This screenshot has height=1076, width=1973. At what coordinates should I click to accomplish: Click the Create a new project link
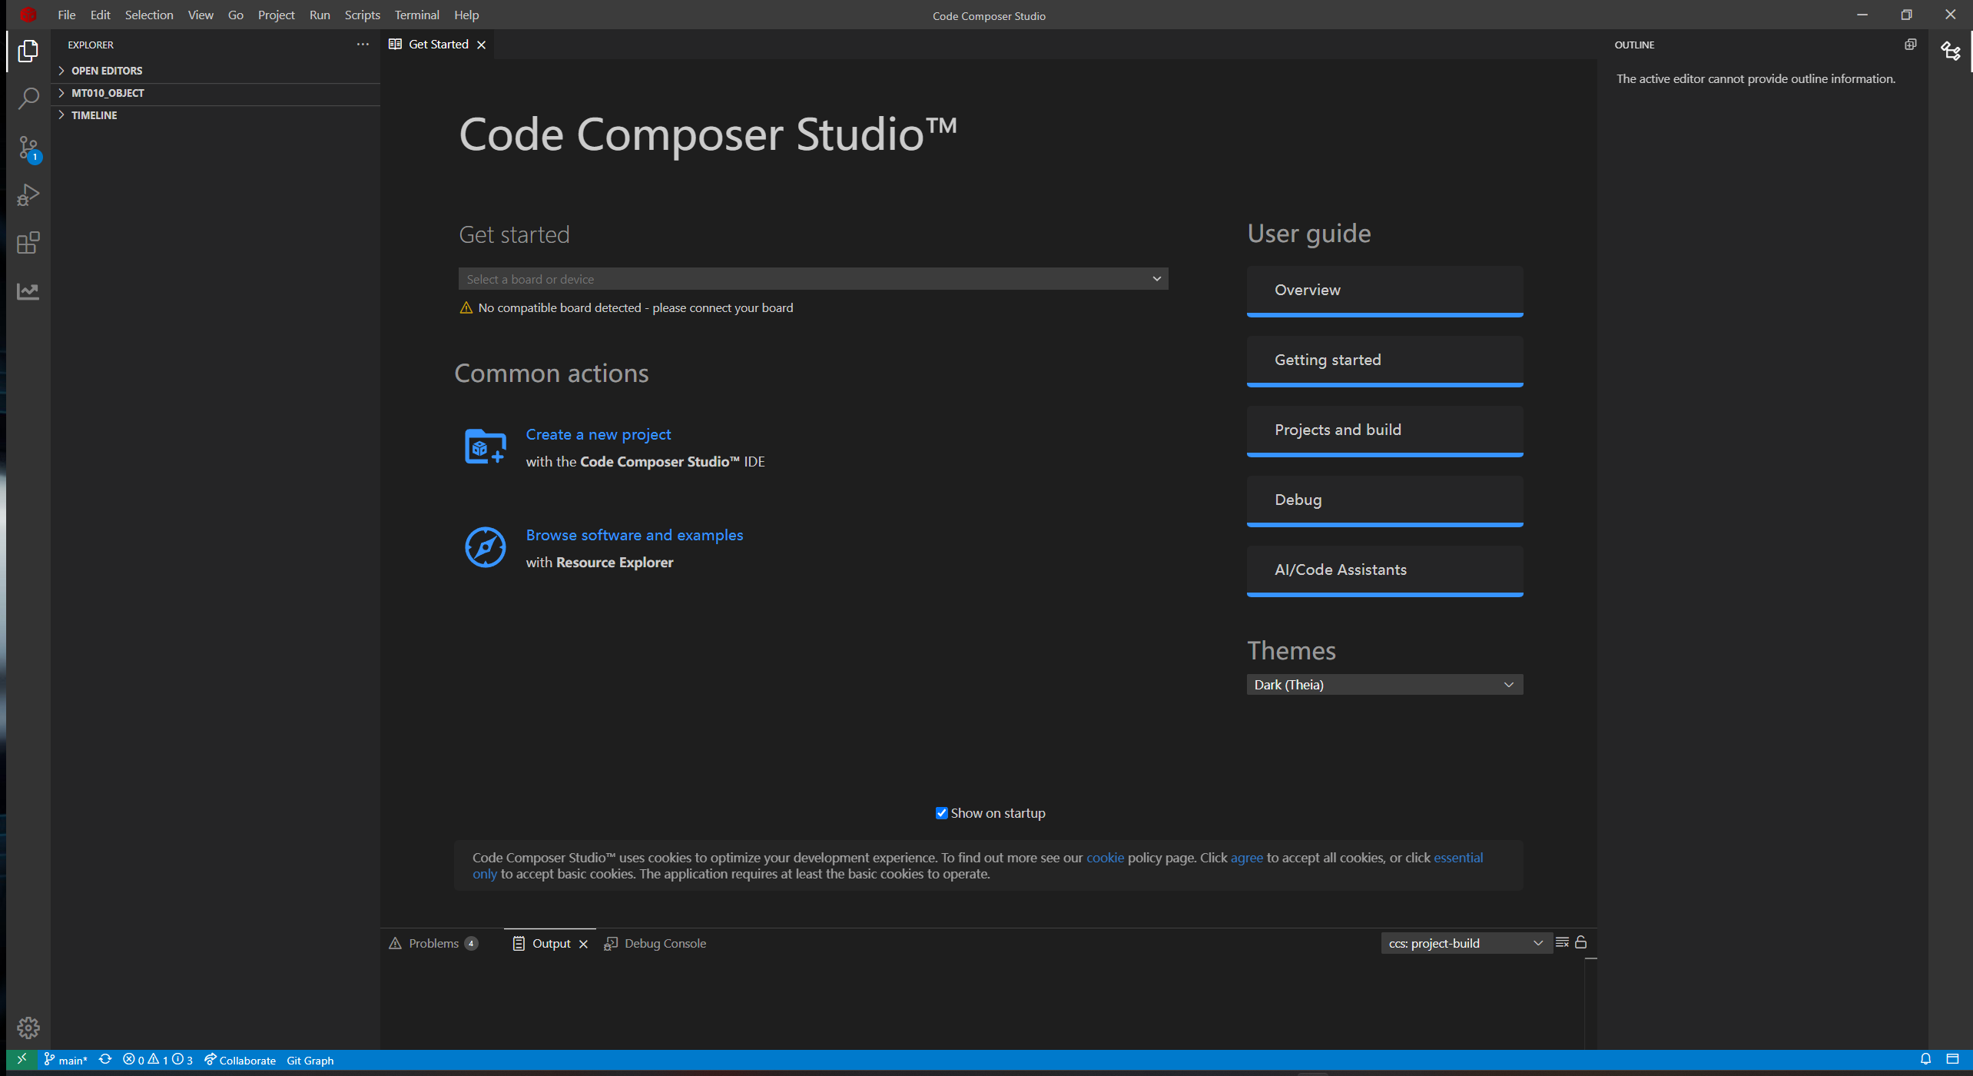click(598, 434)
